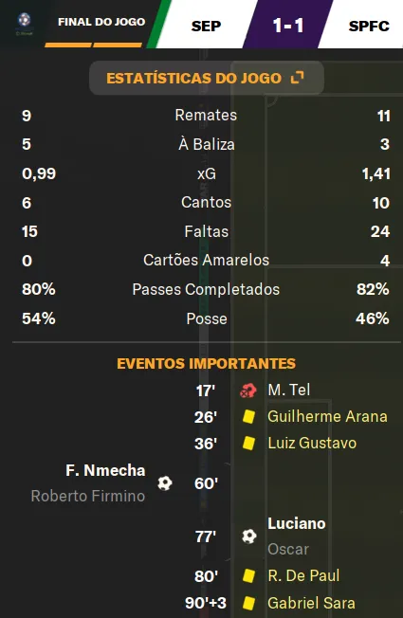Click the goal ball icon at 60'
403x618 pixels.
(x=165, y=482)
